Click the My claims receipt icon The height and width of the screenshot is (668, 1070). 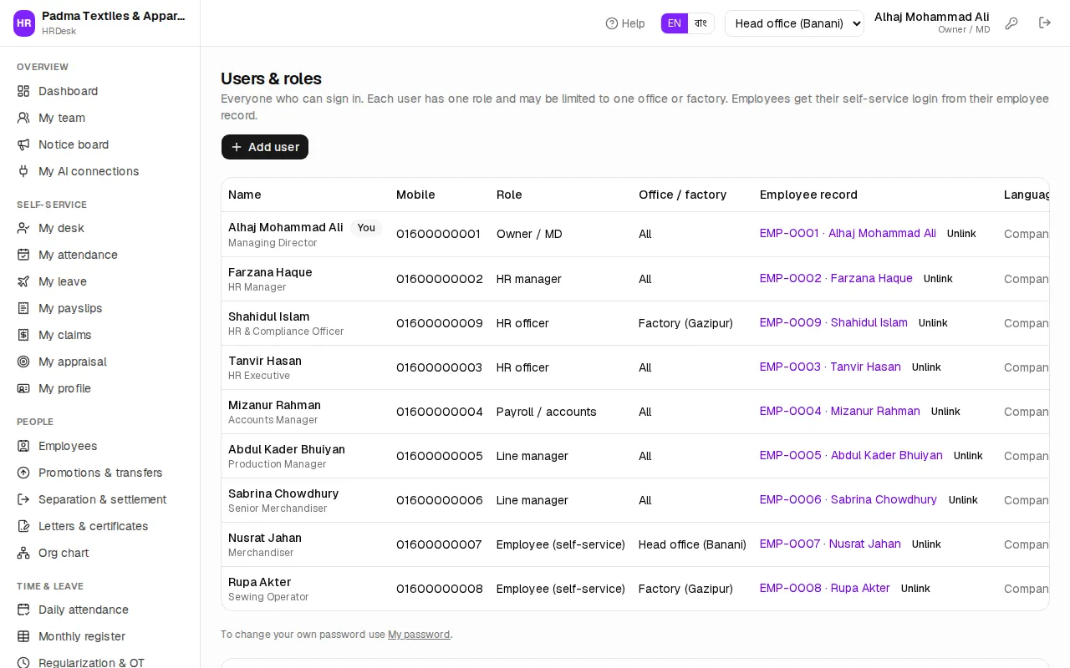coord(23,335)
